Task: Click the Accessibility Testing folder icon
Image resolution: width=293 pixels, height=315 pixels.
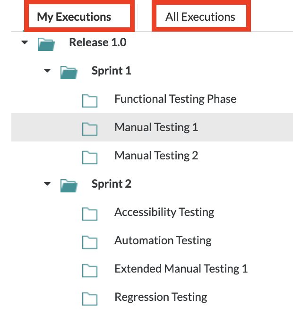Action: point(90,213)
